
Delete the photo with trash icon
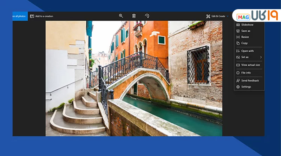point(134,16)
